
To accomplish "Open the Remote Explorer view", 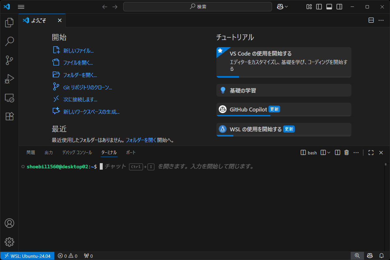I will [x=9, y=97].
